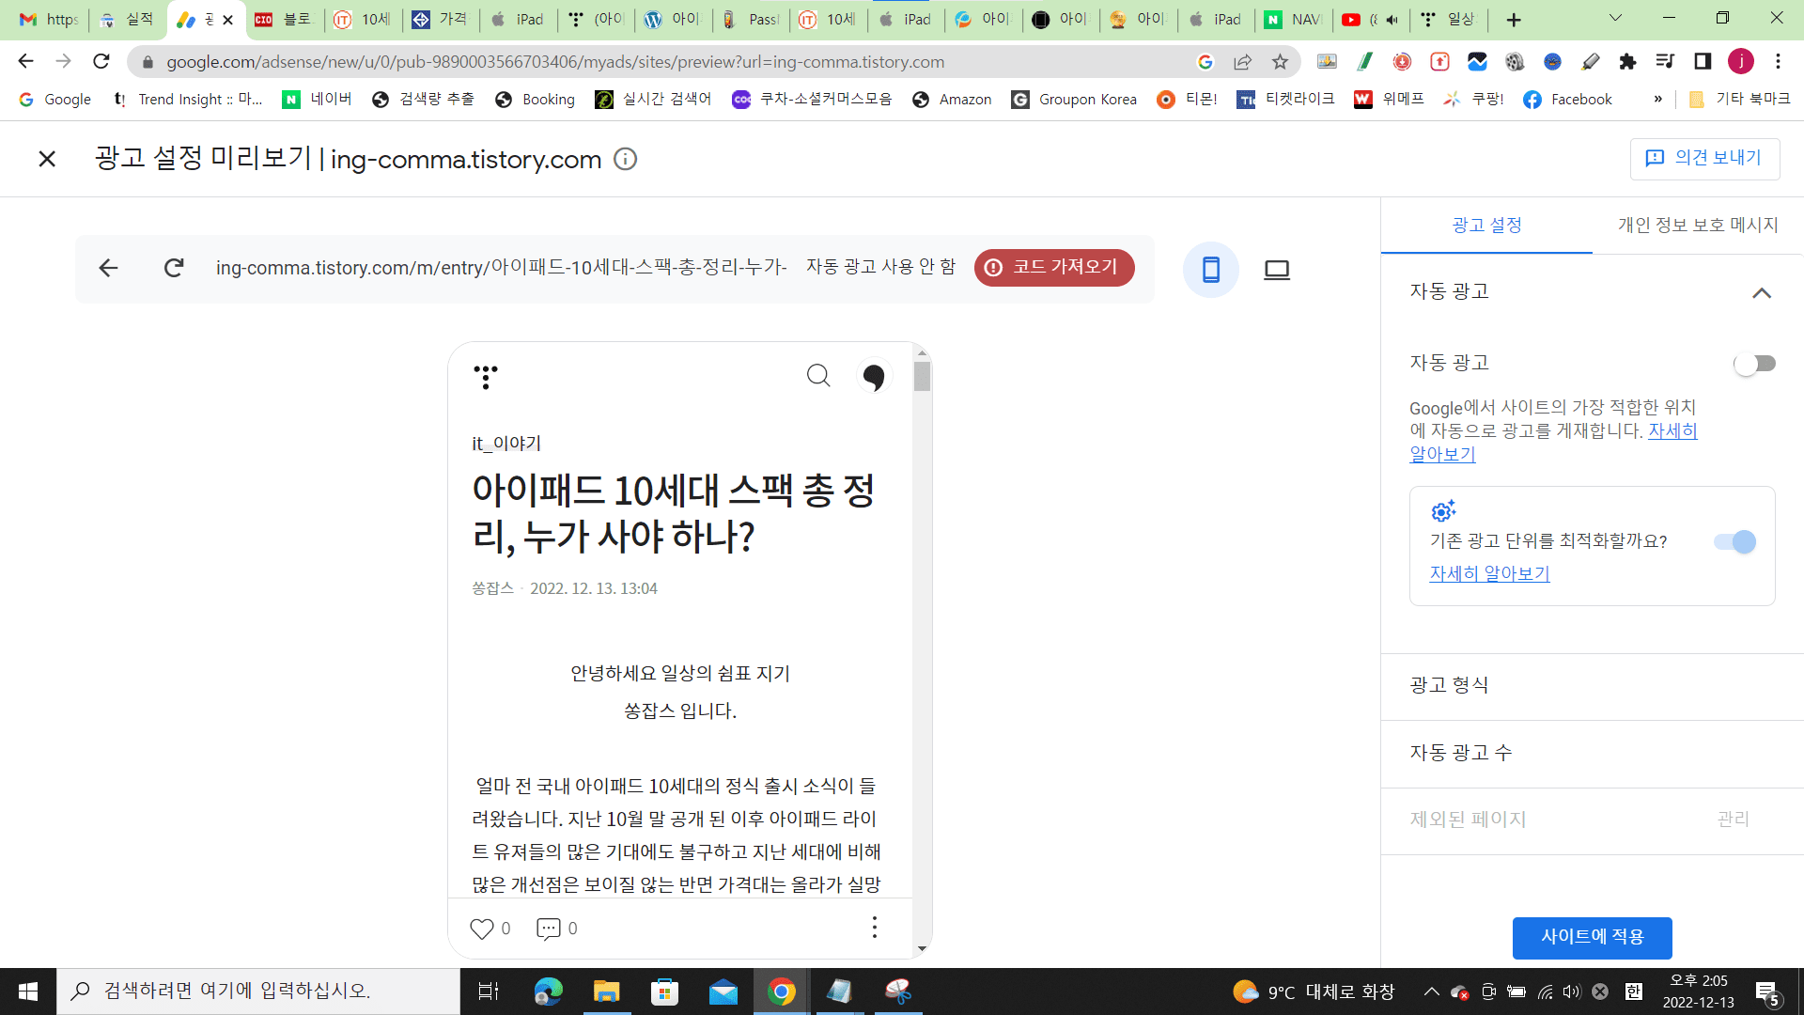
Task: Open File Explorer from the taskbar
Action: (x=607, y=992)
